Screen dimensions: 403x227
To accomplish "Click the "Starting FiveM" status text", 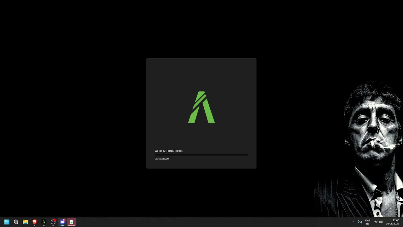I will click(162, 159).
